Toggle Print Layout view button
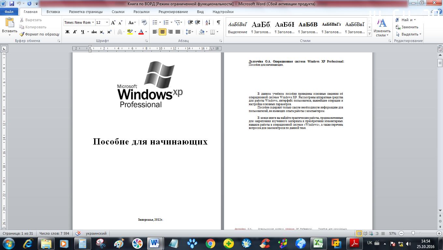 [x=359, y=233]
